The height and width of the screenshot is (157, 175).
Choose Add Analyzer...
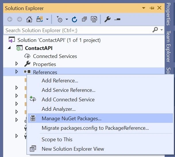[x=59, y=109]
